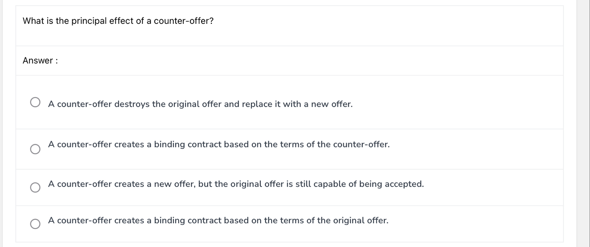Select the radio button for 'destroys the original offer'

click(35, 102)
